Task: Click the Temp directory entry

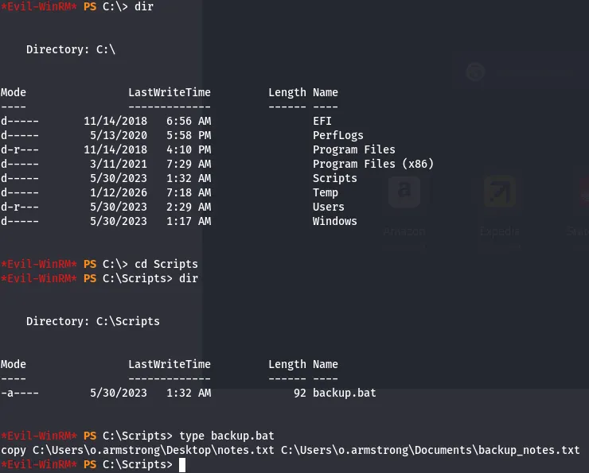Action: [x=325, y=192]
